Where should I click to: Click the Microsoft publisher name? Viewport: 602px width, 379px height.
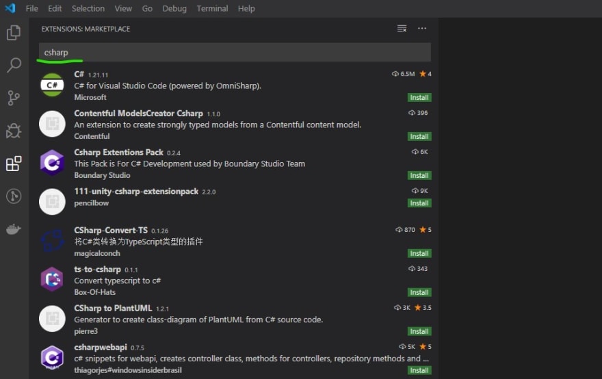[x=90, y=97]
